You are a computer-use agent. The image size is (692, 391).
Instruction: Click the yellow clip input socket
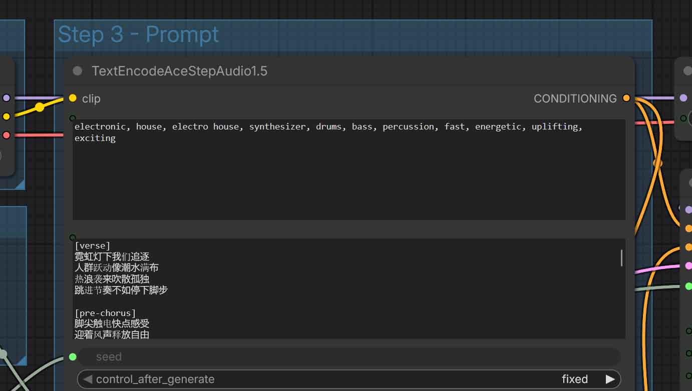73,98
